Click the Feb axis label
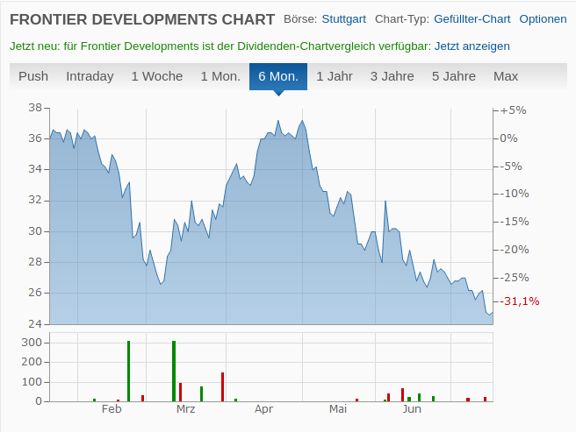576x432 pixels. (x=112, y=409)
